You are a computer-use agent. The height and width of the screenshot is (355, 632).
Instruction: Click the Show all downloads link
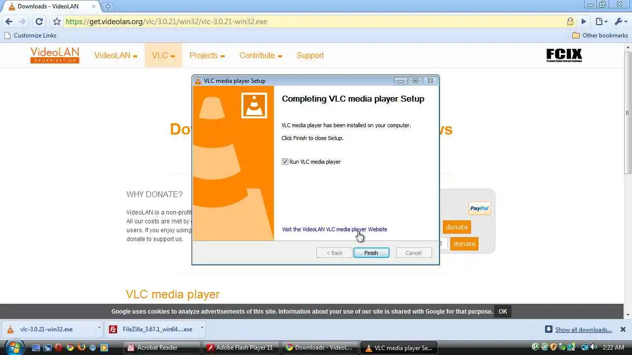tap(584, 330)
